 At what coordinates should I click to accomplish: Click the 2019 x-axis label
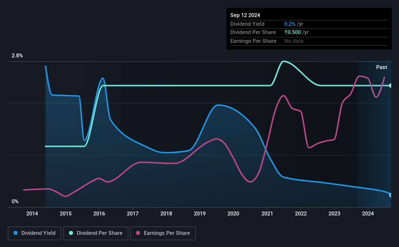(200, 213)
